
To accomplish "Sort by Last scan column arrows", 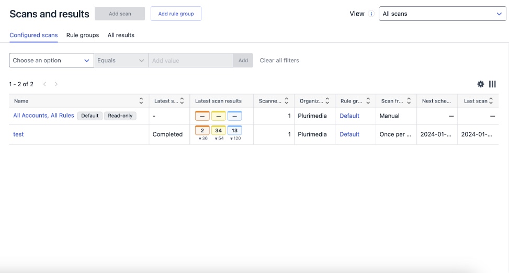I will (x=491, y=101).
